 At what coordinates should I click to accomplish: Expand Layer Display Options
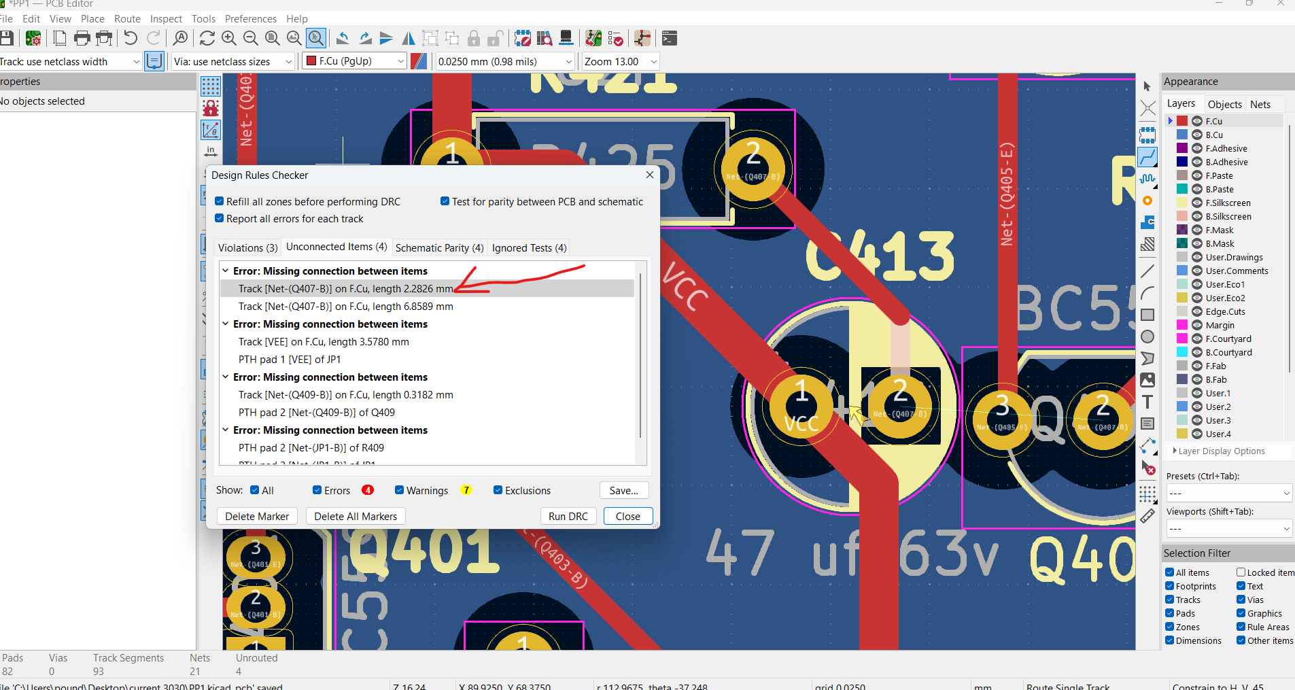click(x=1175, y=451)
